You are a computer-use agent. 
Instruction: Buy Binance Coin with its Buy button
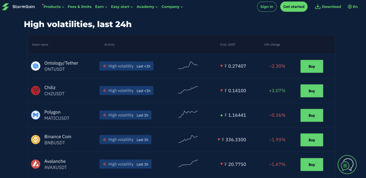coord(312,140)
